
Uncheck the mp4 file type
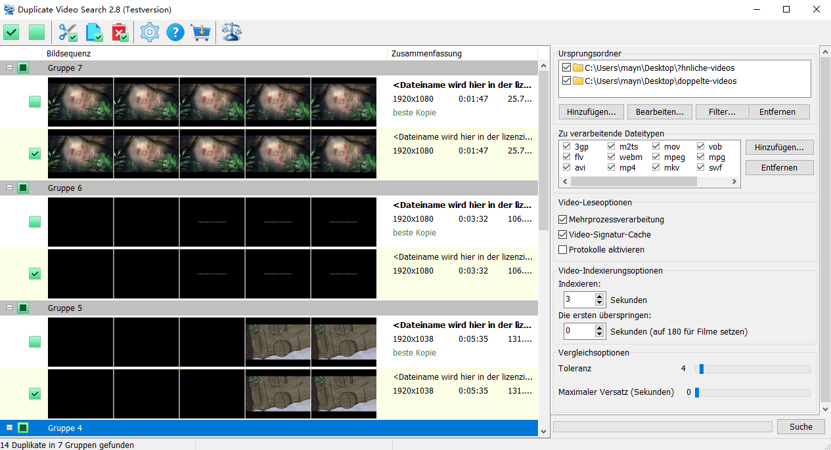point(612,167)
